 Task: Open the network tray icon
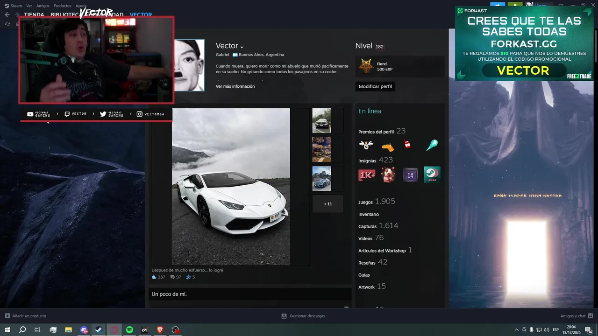pos(539,330)
